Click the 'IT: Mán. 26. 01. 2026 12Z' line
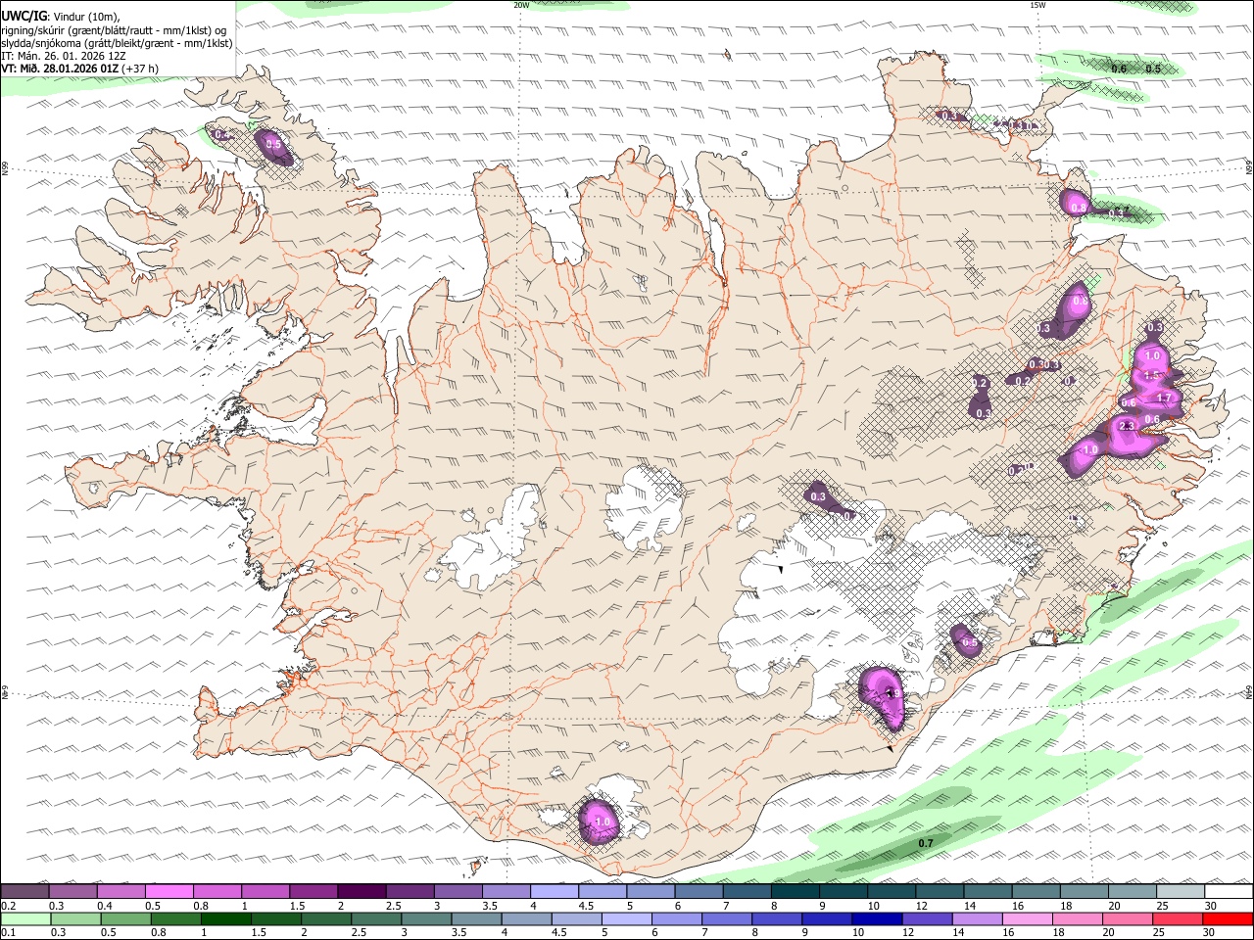Viewport: 1254px width, 940px height. coord(64,56)
